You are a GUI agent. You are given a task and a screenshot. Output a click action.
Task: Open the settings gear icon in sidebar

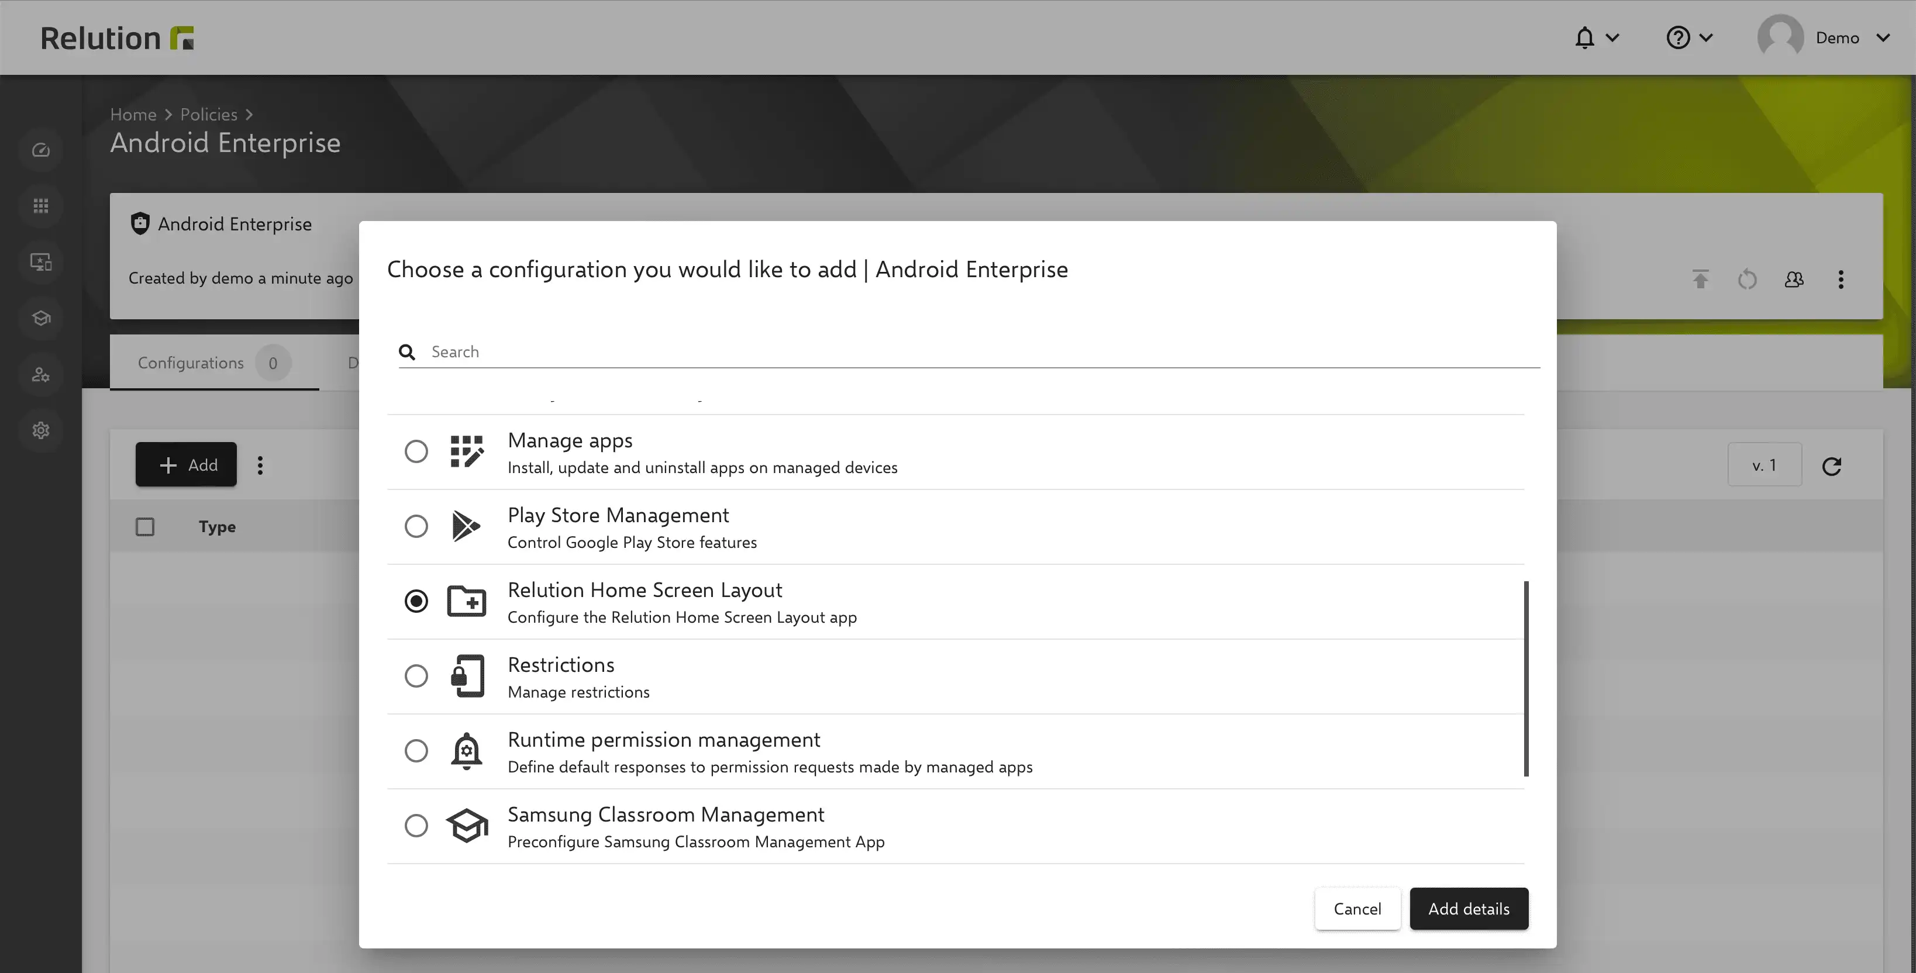point(41,430)
